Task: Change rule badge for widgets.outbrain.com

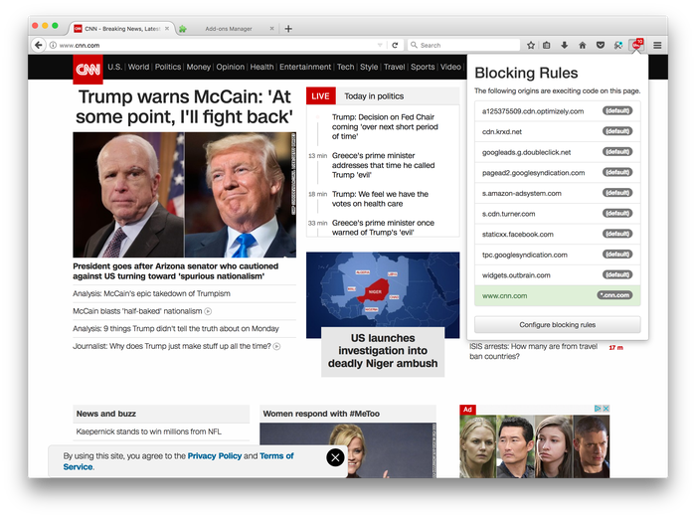Action: pyautogui.click(x=617, y=274)
